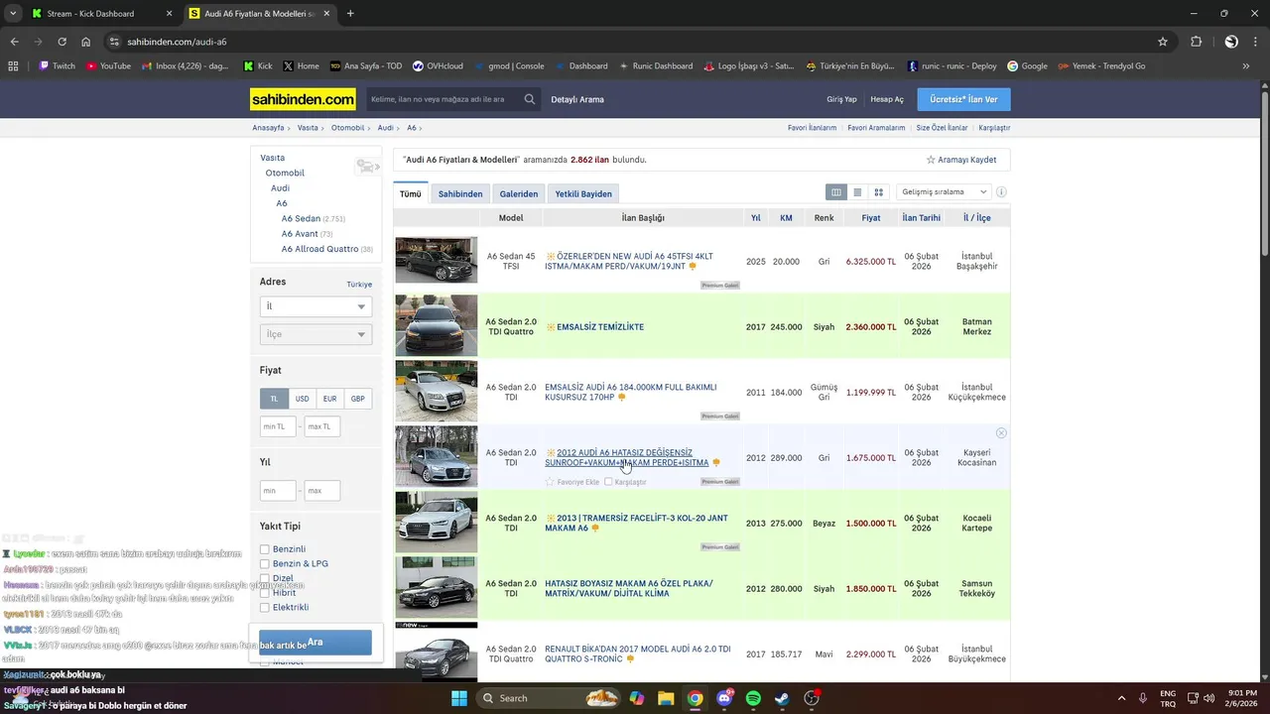Tick the Karşılaştır checkbox on hovered listing

pos(608,482)
